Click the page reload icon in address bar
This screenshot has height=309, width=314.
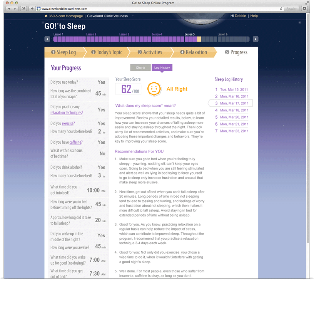pyautogui.click(x=281, y=8)
